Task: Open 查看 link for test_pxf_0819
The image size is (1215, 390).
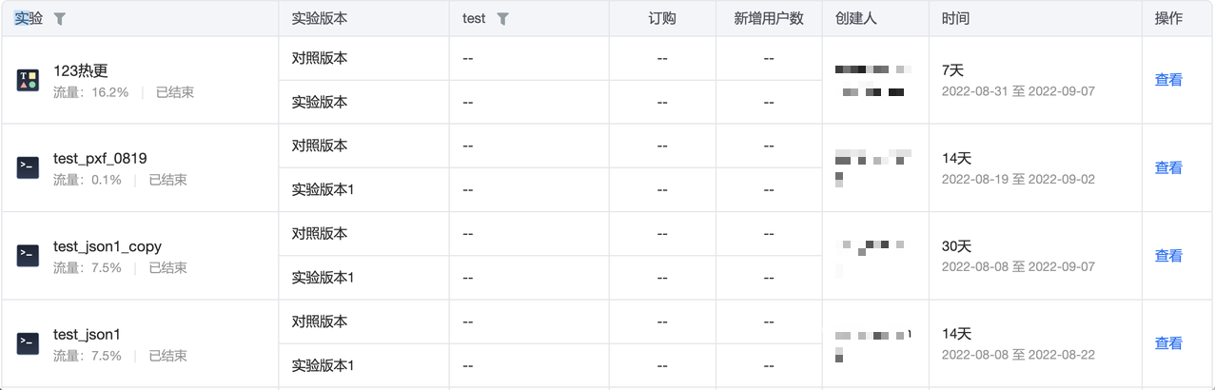Action: (1167, 167)
